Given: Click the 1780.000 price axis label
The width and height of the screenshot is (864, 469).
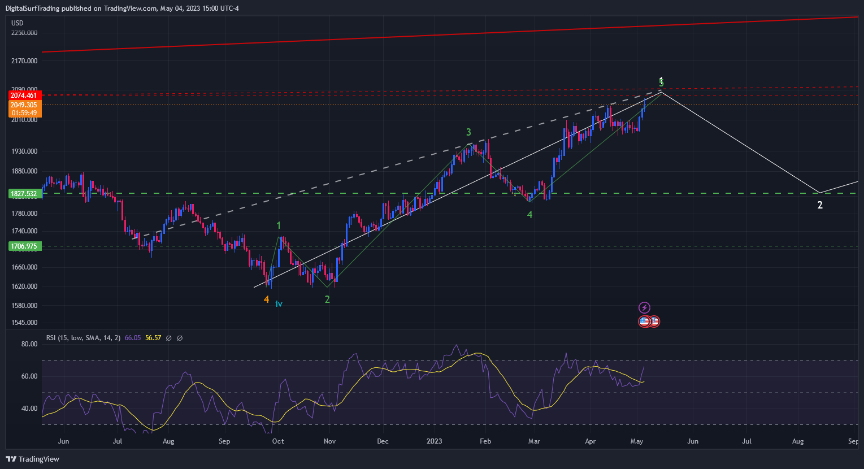Looking at the screenshot, I should (x=24, y=214).
